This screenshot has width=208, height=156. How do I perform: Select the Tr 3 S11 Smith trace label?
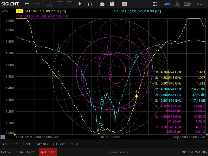pos(42,16)
